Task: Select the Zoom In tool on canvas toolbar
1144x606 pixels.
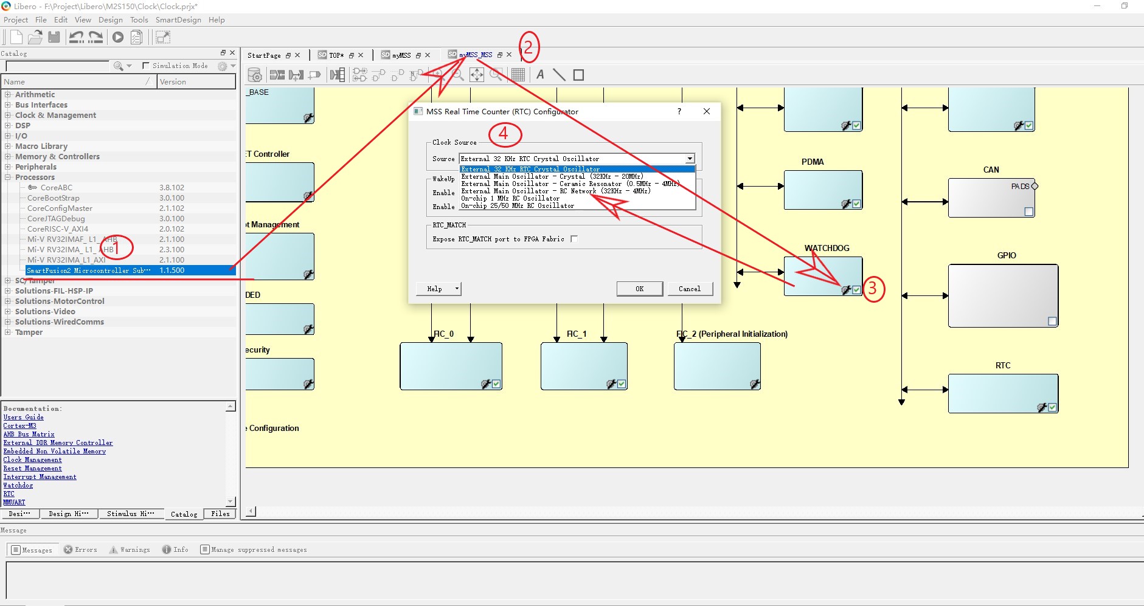Action: click(x=439, y=75)
